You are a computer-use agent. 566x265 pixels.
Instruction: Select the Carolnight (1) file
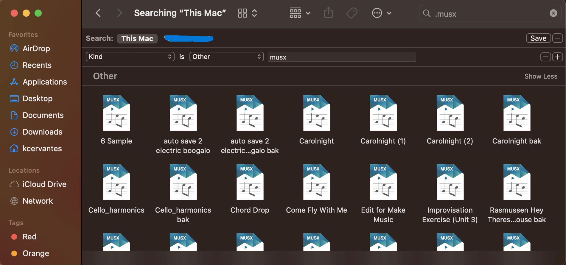pos(383,113)
